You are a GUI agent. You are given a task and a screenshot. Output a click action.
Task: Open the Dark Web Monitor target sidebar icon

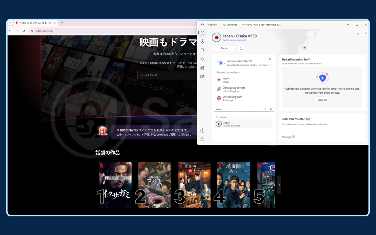[203, 68]
